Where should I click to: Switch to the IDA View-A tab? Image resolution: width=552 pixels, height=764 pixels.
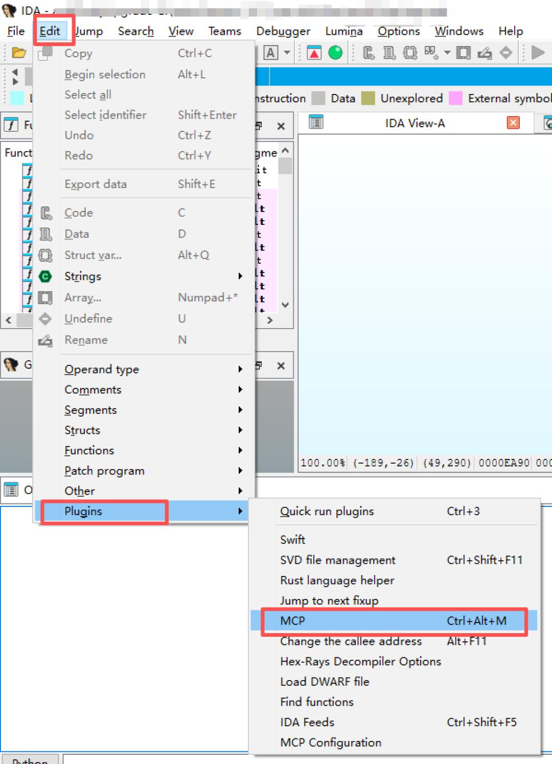[415, 123]
